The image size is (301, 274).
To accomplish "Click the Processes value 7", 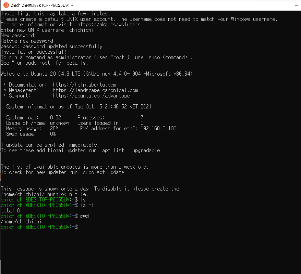I will pyautogui.click(x=142, y=117).
